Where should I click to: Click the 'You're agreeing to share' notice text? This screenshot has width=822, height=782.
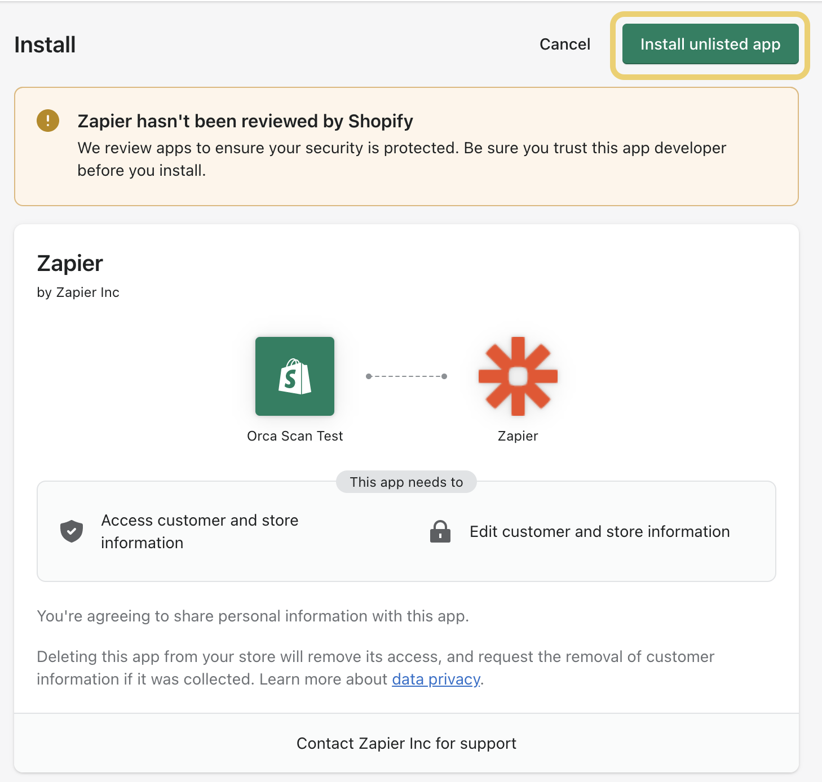tap(253, 616)
